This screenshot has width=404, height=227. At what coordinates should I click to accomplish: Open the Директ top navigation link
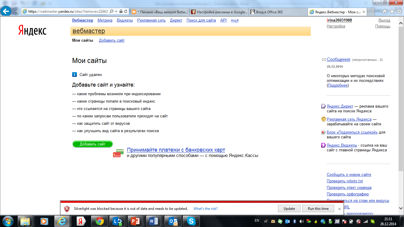point(176,20)
